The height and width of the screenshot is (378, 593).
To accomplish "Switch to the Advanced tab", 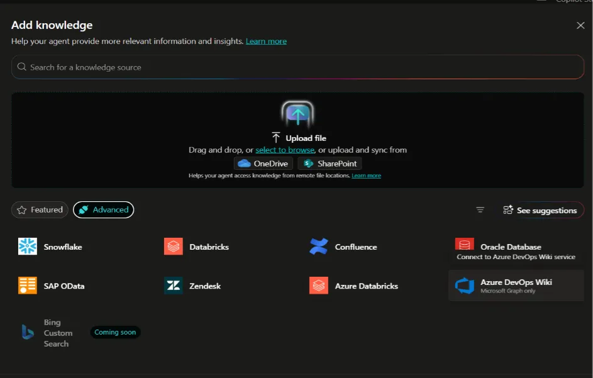I will pyautogui.click(x=103, y=209).
